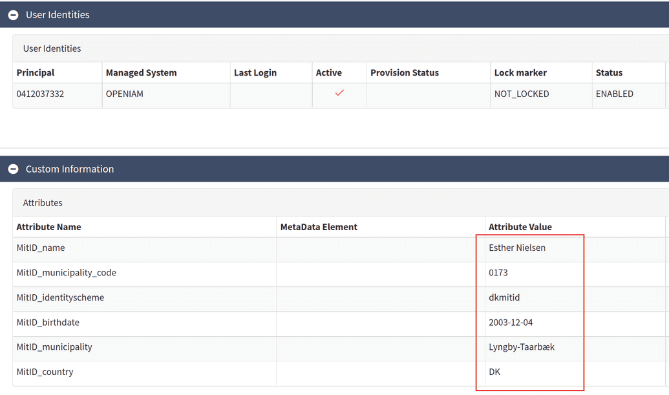This screenshot has height=395, width=669.
Task: Click the MetaData Element column header
Action: 319,227
